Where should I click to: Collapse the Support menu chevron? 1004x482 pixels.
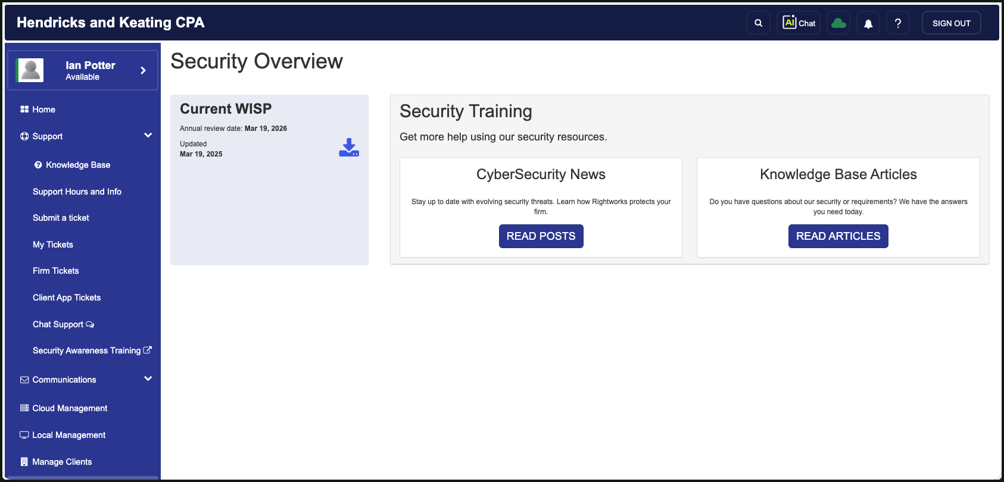point(148,135)
